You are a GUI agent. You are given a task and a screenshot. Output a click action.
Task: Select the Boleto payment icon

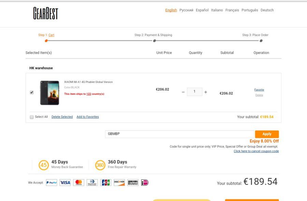(x=133, y=182)
